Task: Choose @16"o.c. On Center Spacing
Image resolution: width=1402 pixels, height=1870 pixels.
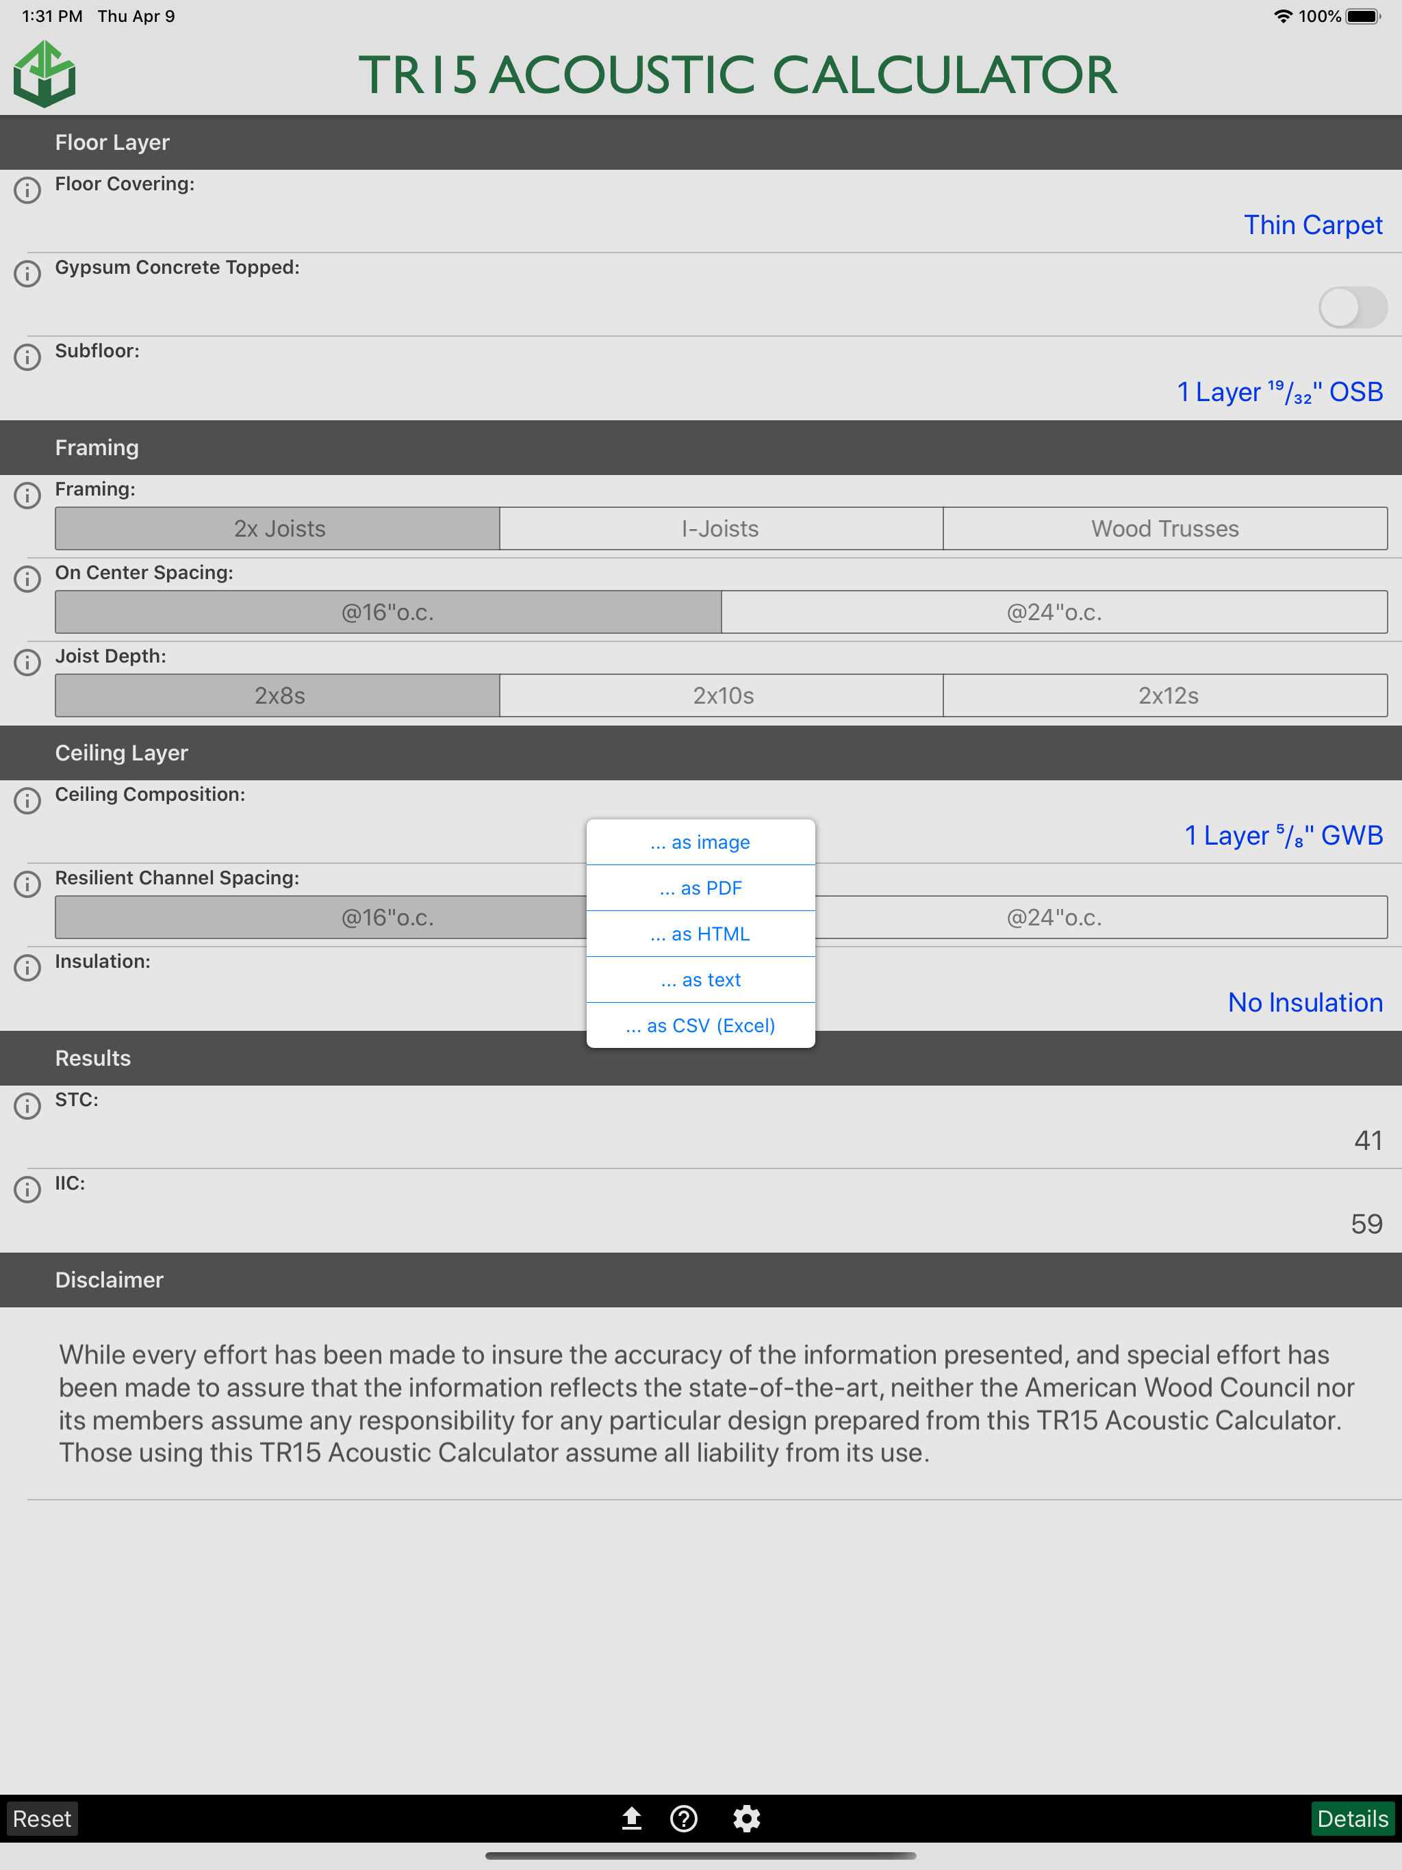Action: [x=388, y=612]
